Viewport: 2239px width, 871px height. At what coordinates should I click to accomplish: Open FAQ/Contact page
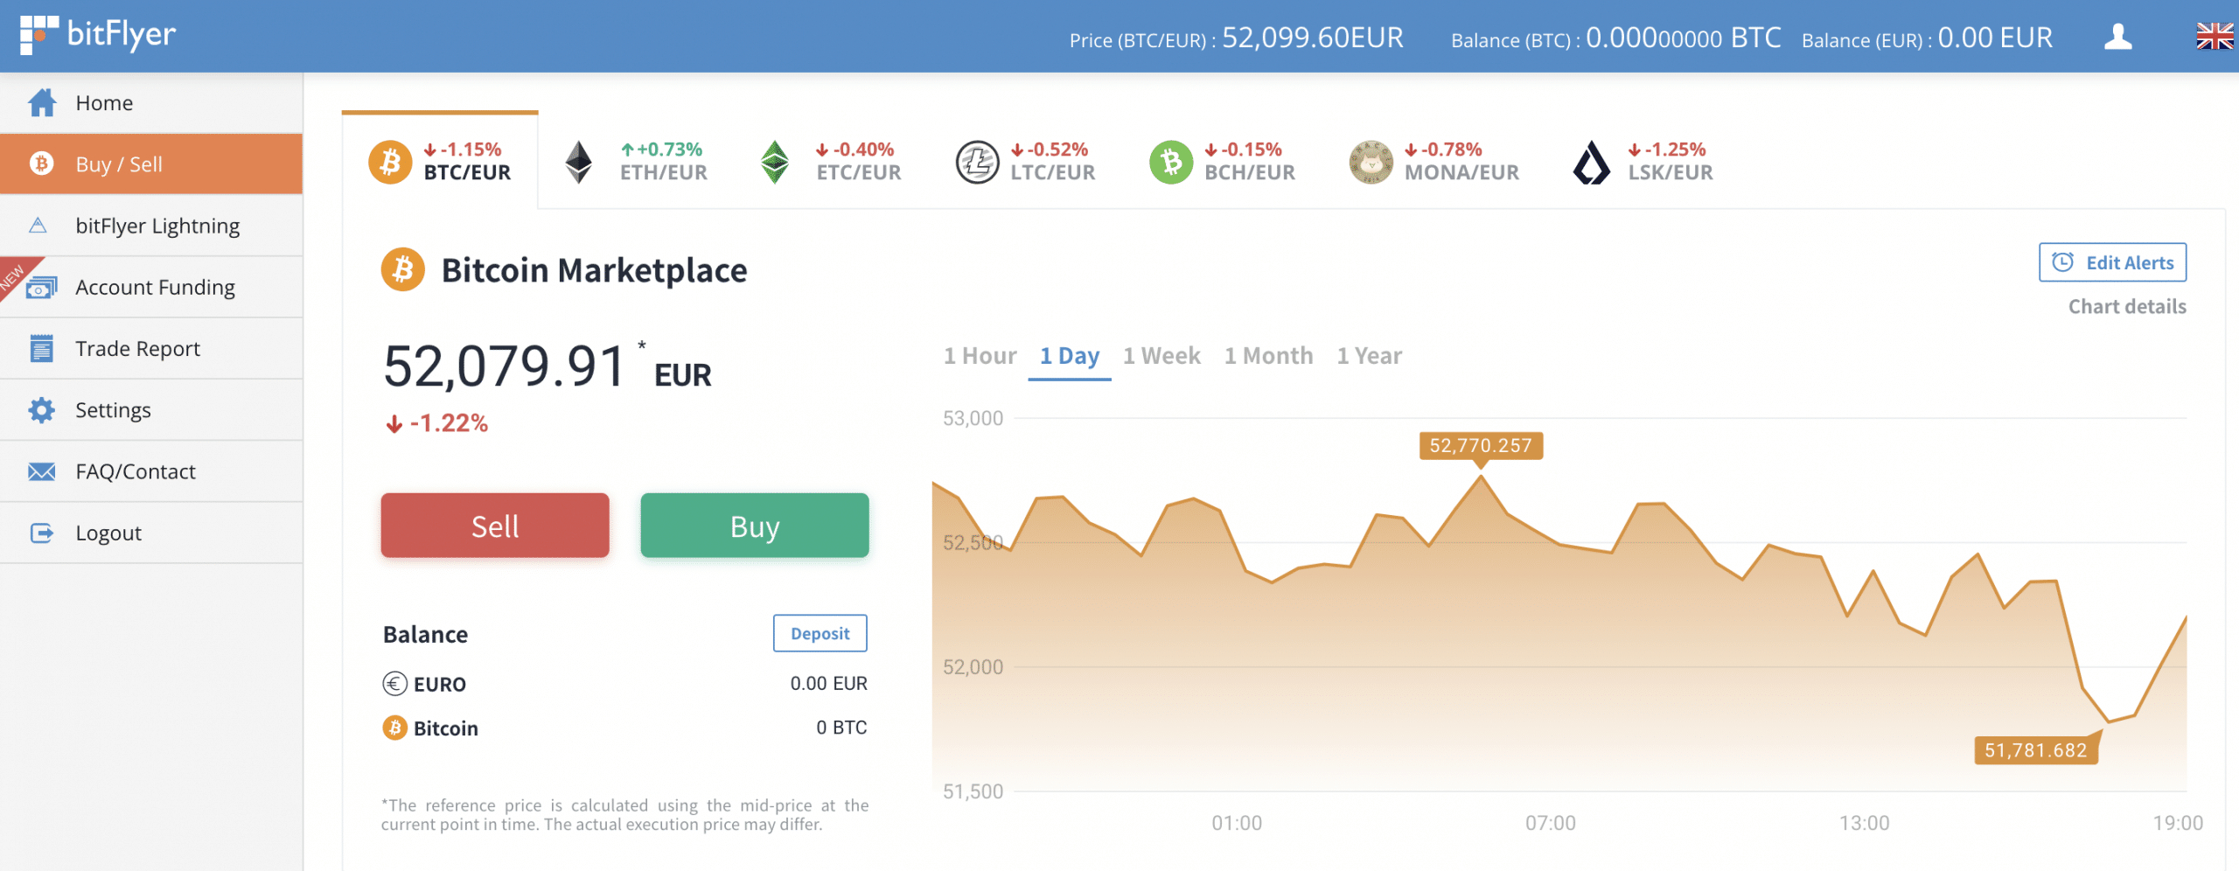click(x=151, y=471)
